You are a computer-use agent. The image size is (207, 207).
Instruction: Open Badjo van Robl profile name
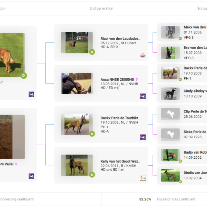tap(195, 152)
